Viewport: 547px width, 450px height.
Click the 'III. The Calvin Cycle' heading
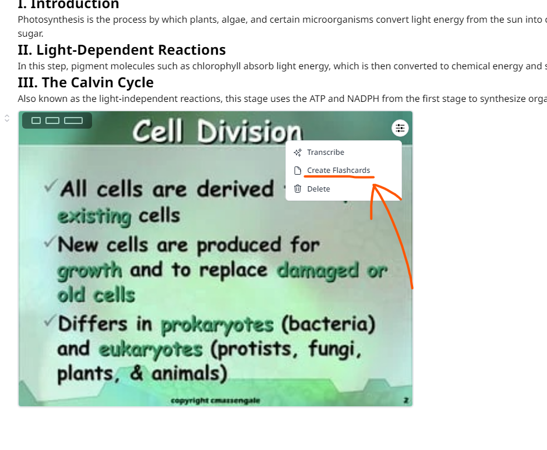86,83
